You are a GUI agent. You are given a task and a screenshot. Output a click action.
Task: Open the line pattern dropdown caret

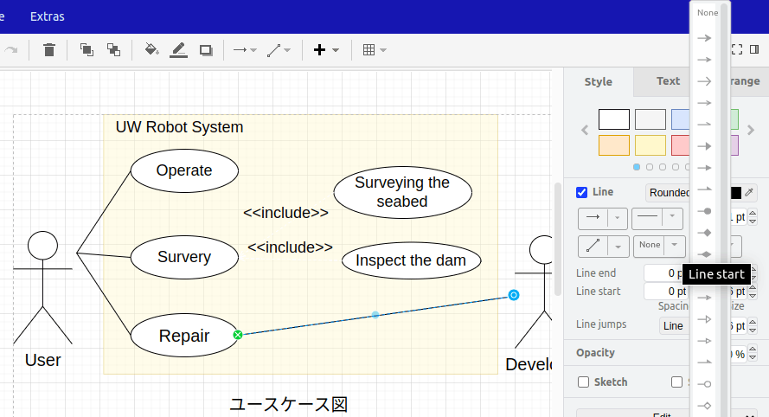tap(672, 217)
